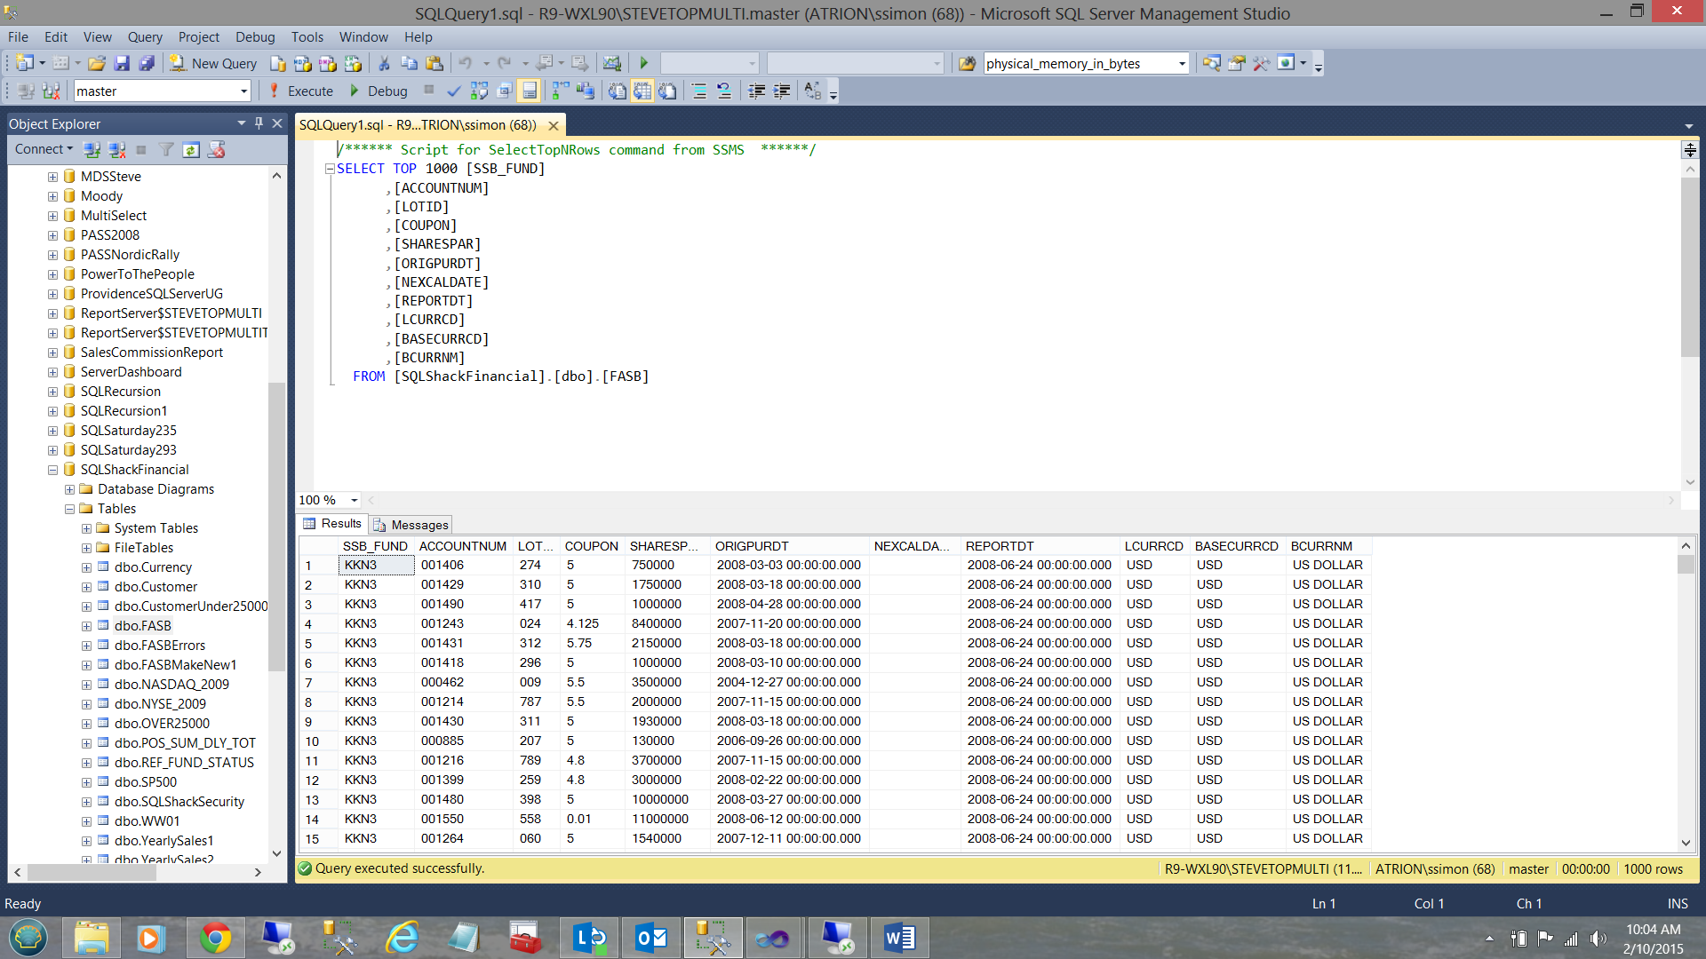1706x959 pixels.
Task: Open the master database dropdown
Action: coord(243,91)
